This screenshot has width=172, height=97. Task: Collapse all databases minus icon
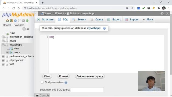pyautogui.click(x=24, y=29)
